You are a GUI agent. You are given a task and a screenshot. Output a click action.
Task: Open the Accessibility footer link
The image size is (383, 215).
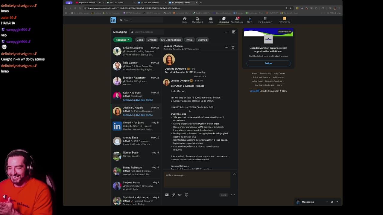(x=265, y=73)
